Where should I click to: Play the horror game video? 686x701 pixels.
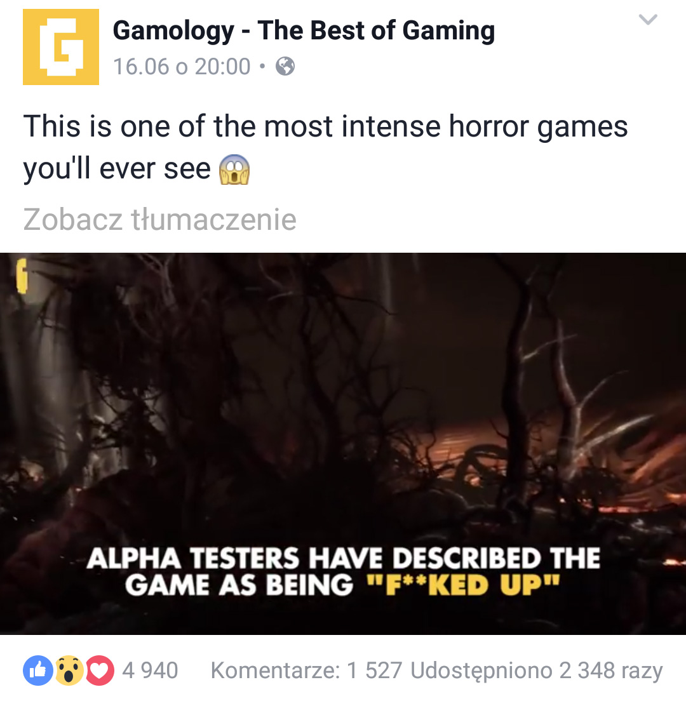(x=343, y=443)
